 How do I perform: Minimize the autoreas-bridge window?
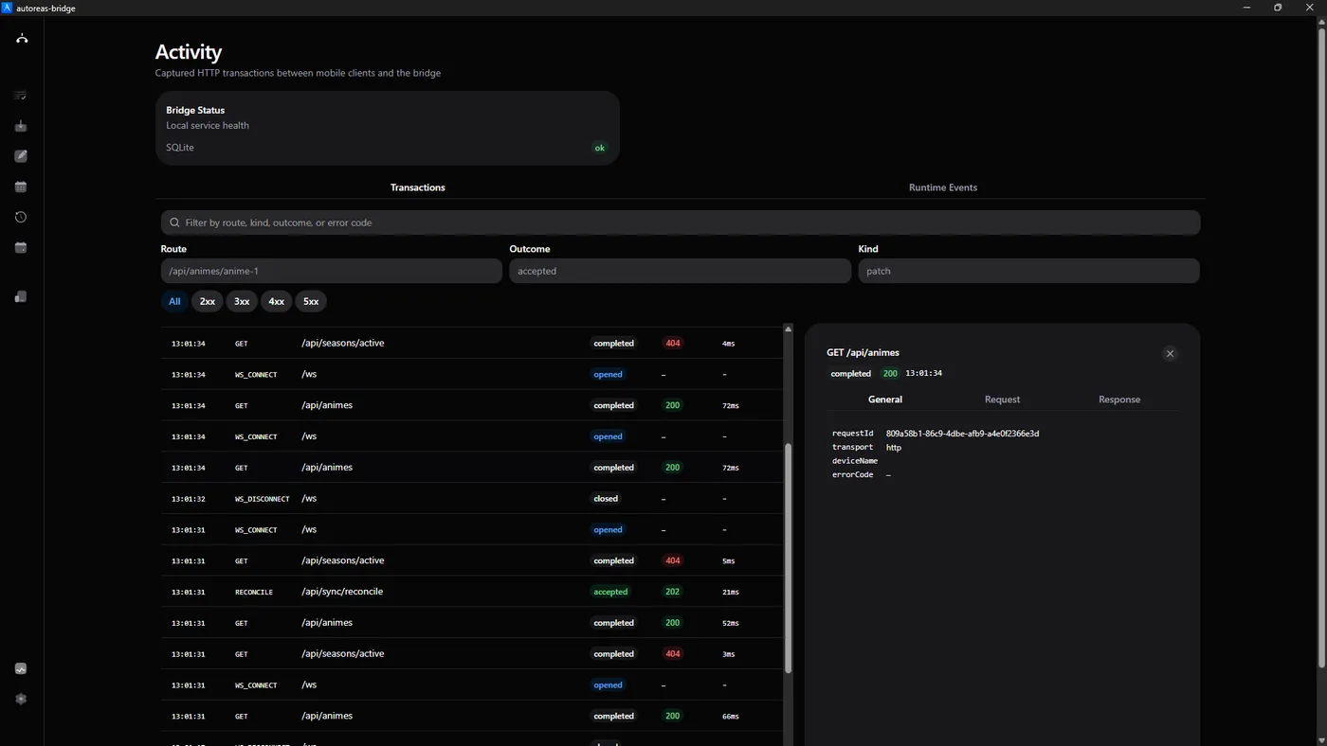[1246, 8]
